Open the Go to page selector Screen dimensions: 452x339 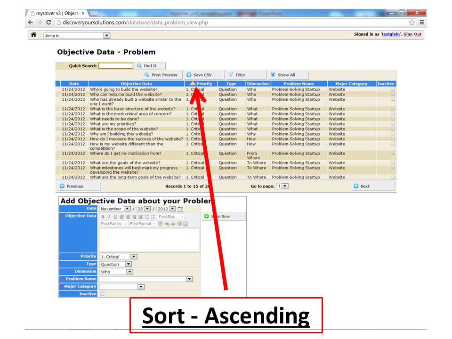click(x=282, y=186)
